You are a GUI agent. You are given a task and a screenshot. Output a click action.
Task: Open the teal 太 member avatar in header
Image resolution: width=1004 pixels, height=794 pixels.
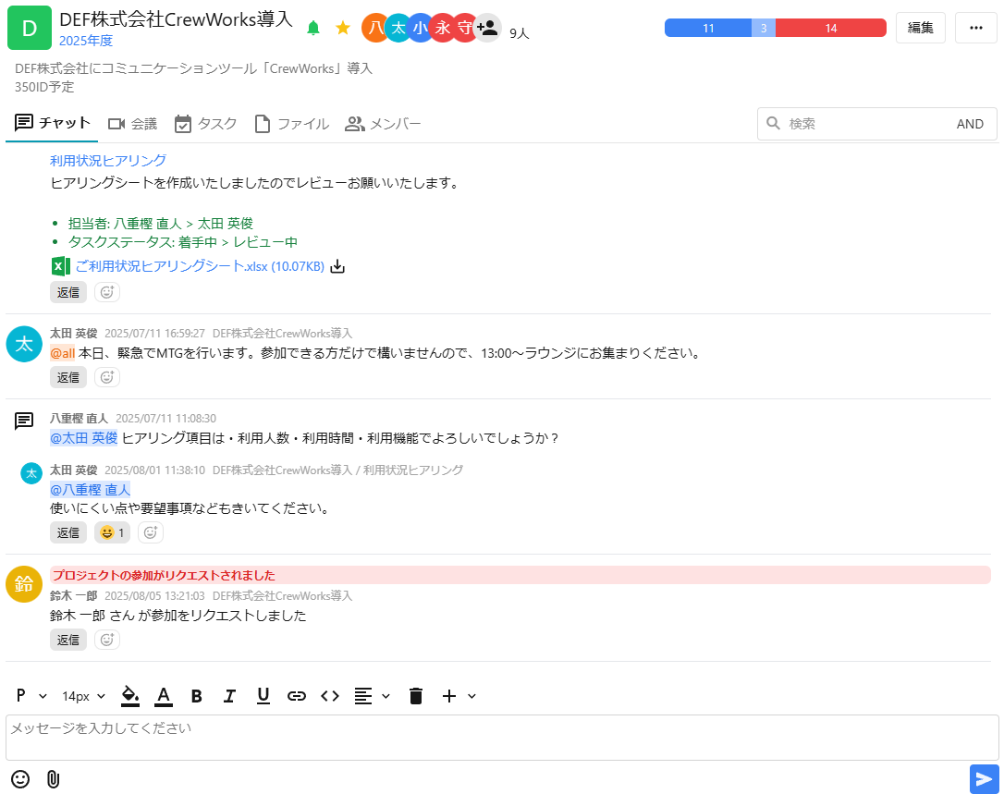tap(398, 28)
